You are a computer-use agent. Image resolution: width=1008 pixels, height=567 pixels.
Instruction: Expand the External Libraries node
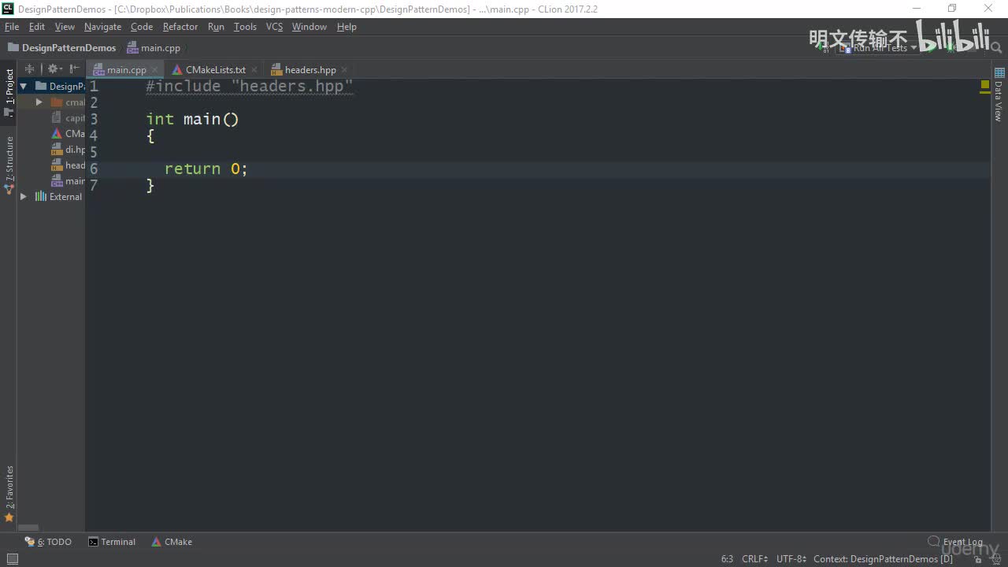[24, 197]
